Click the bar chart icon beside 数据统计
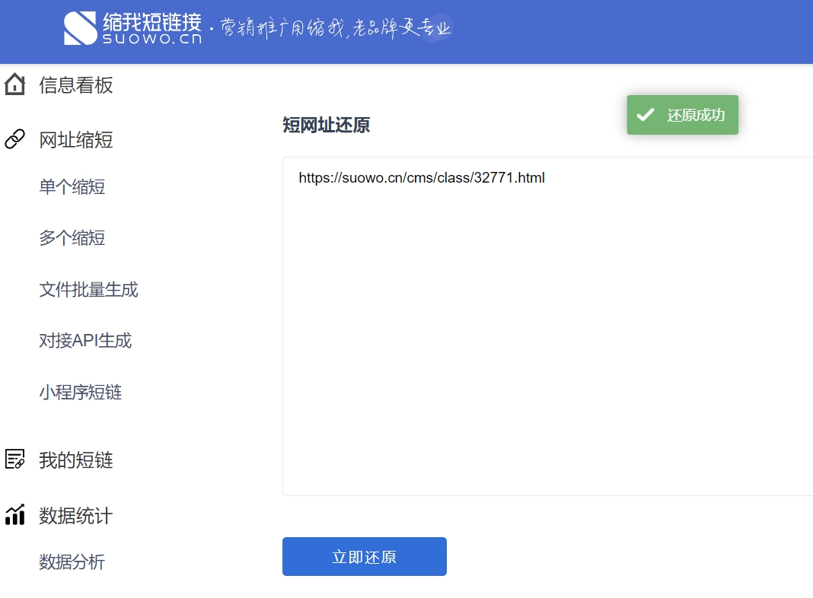The height and width of the screenshot is (598, 813). pos(14,515)
